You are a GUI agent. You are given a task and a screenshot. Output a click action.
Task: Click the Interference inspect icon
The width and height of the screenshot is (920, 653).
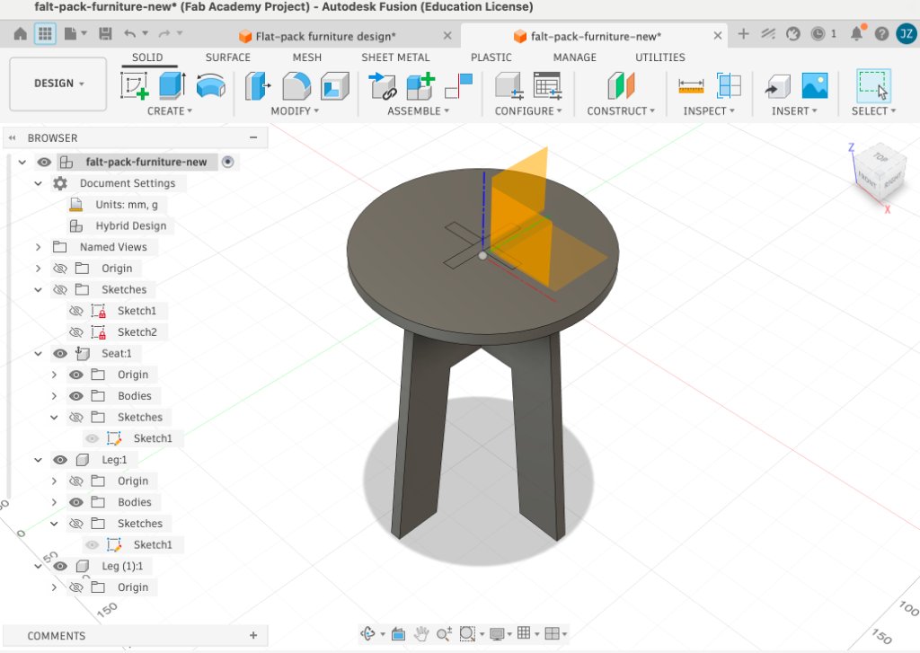coord(730,85)
